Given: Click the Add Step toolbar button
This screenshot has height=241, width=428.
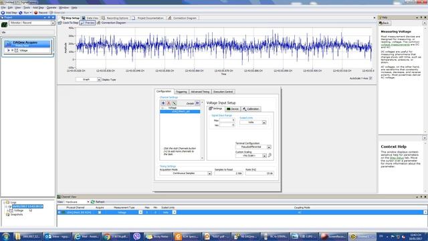Looking at the screenshot, I should tap(9, 13).
